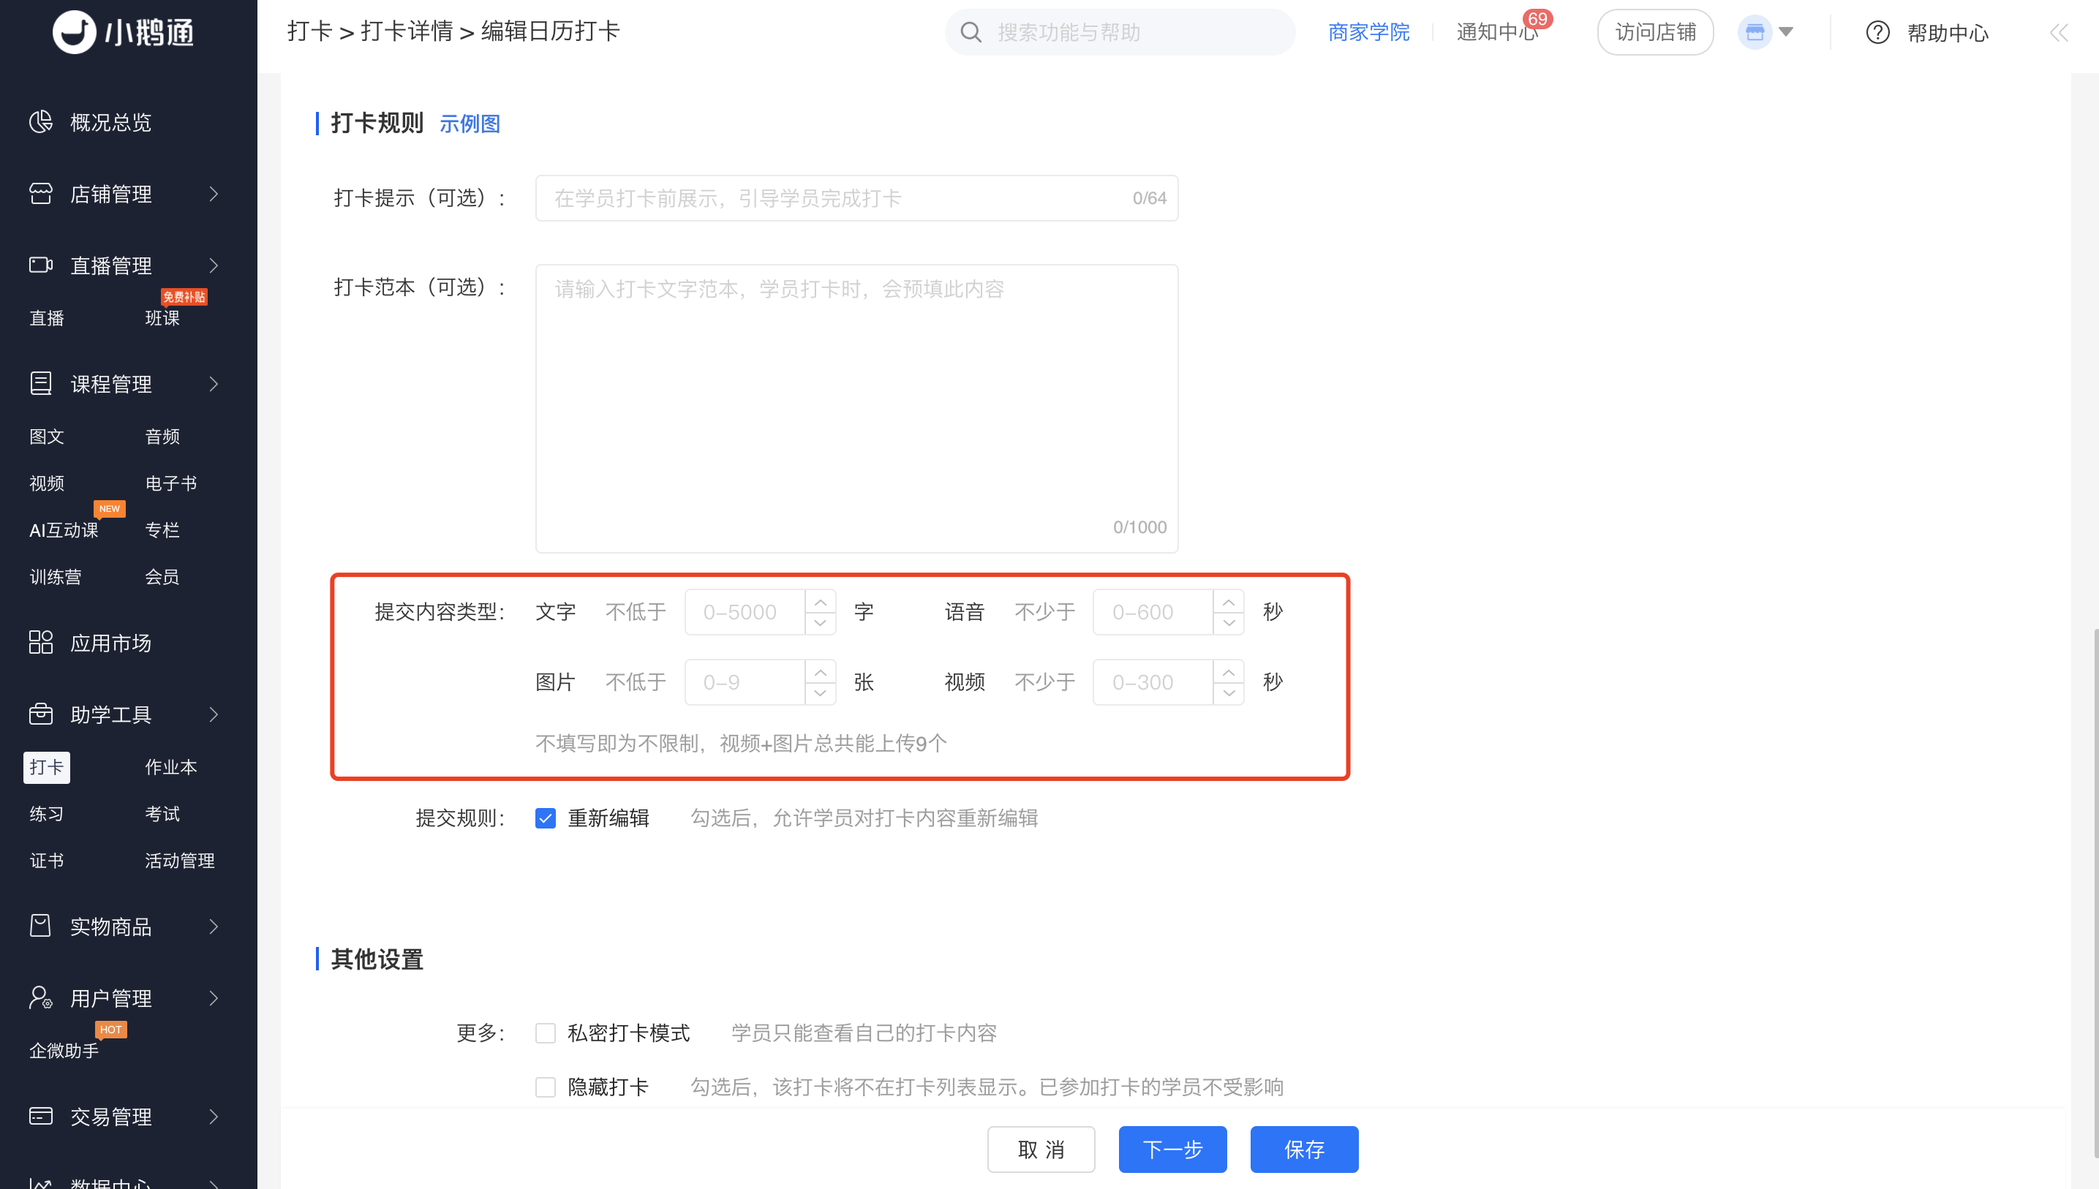
Task: Open 概况总览 overview icon
Action: (40, 121)
